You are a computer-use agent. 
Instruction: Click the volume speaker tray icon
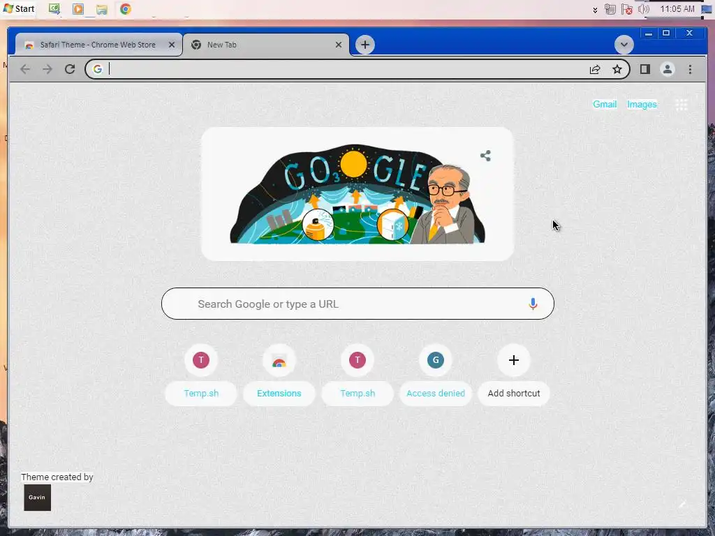pos(643,9)
